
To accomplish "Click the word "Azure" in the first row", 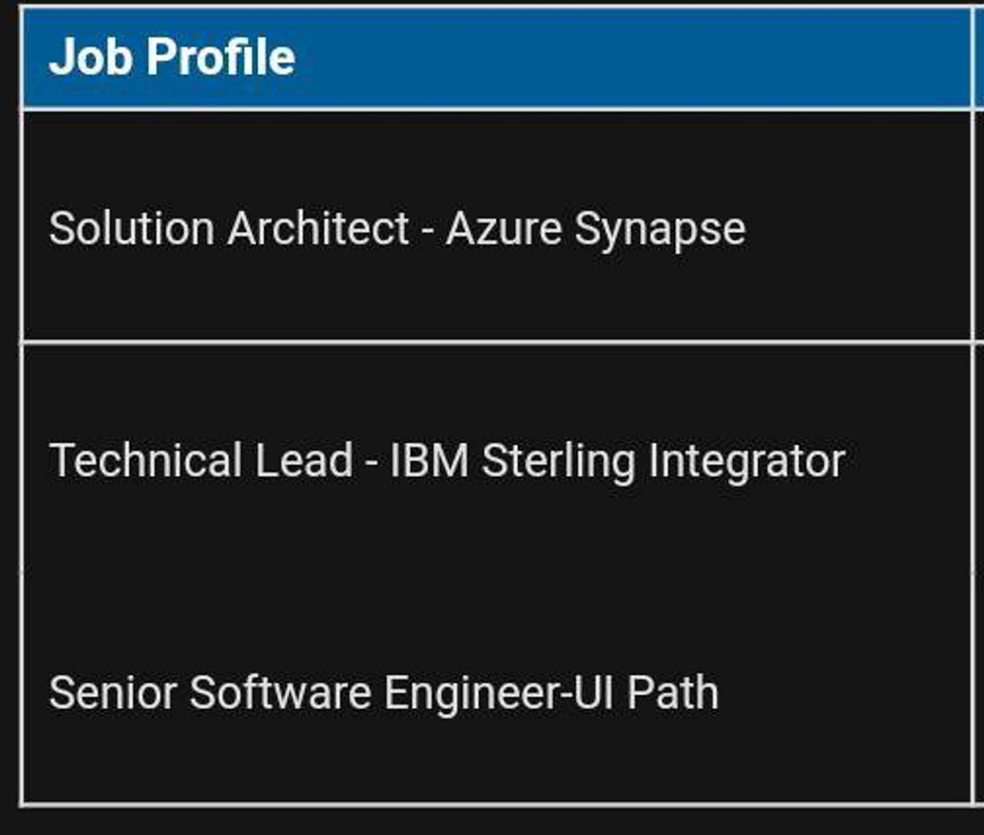I will (x=504, y=229).
